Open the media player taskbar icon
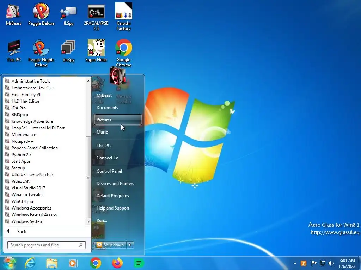The image size is (361, 270). coord(73,263)
